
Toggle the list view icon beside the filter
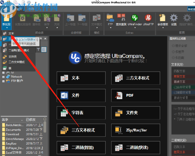[44, 50]
